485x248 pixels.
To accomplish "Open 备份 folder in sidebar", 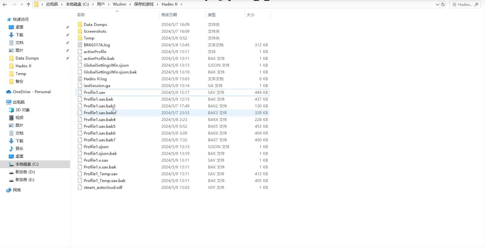I will tap(19, 81).
